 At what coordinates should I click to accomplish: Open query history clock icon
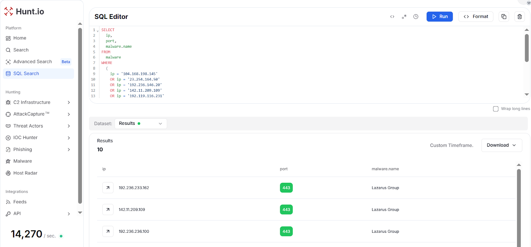pos(416,17)
